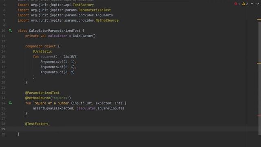Click the yellow warning stripe near the Arguments lines
The width and height of the screenshot is (261, 147).
click(259, 63)
